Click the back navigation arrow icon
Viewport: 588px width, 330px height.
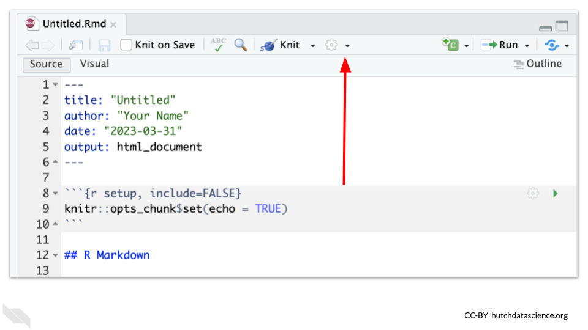[x=32, y=45]
